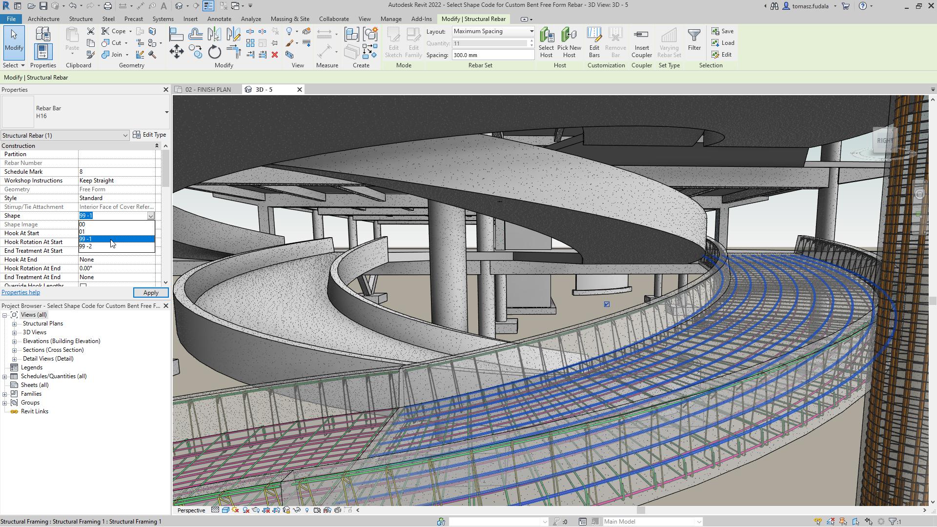Open the Schedules Quantities expander
The width and height of the screenshot is (937, 527).
tap(5, 376)
